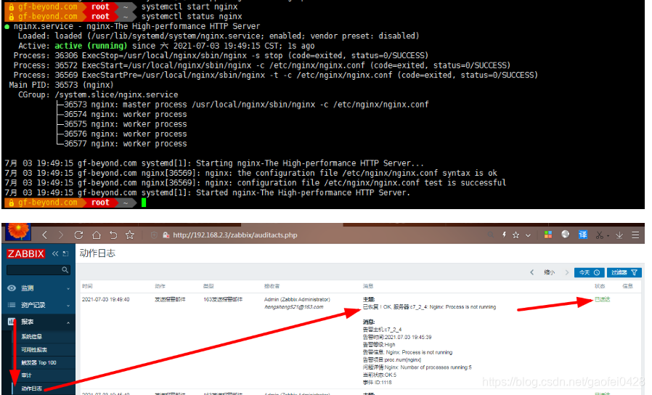Open the 审计 submenu item

tap(26, 375)
